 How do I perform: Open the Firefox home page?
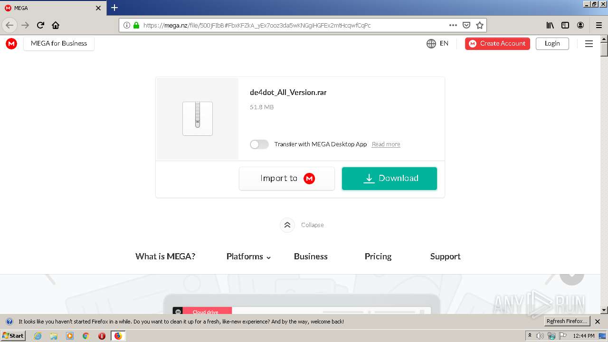coord(56,25)
